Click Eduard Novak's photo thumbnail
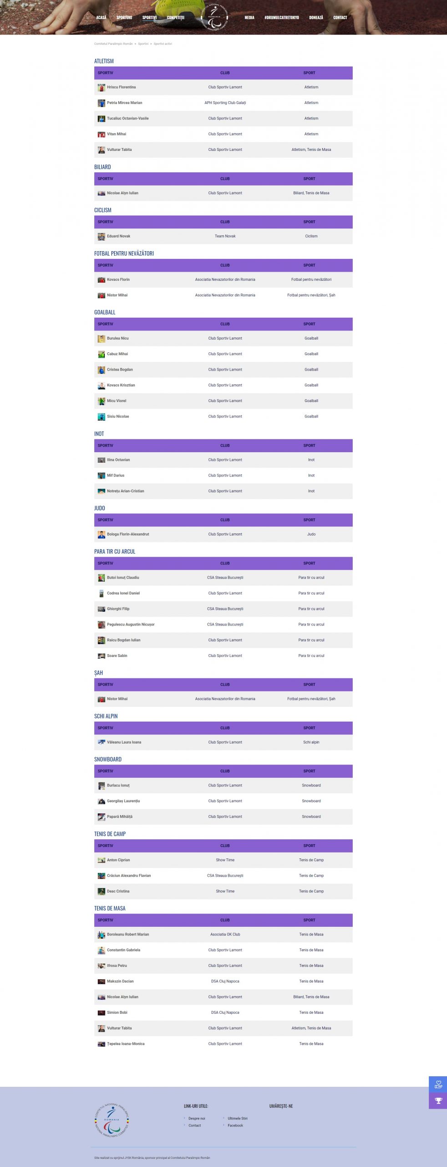447x1167 pixels. tap(102, 237)
